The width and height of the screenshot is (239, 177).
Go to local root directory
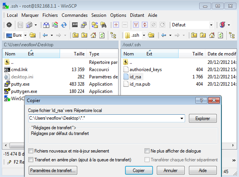(84, 35)
